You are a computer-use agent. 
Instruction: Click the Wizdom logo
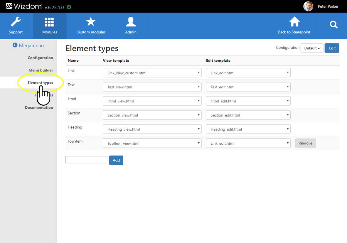point(23,6)
